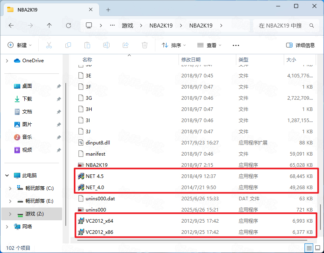The image size is (324, 253).
Task: Open the See more three-dot menu
Action: 236,45
